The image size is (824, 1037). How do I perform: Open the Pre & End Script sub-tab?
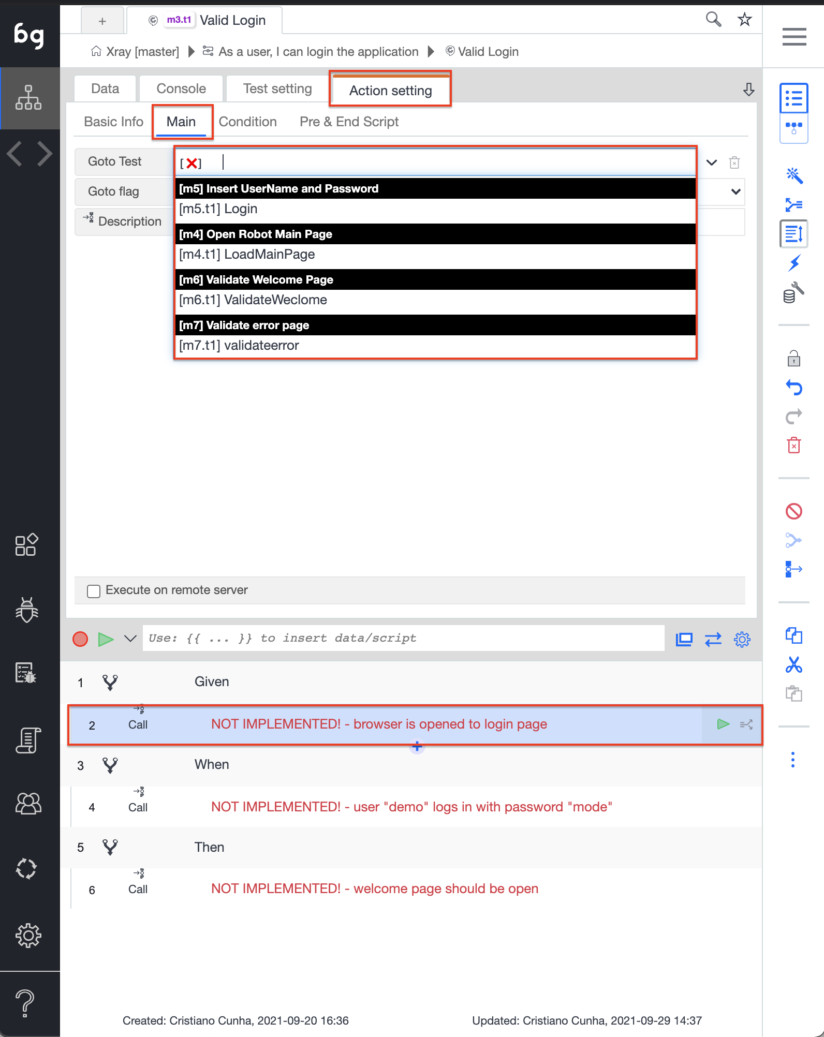click(x=349, y=122)
